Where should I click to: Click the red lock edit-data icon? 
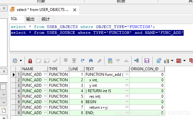30,61
